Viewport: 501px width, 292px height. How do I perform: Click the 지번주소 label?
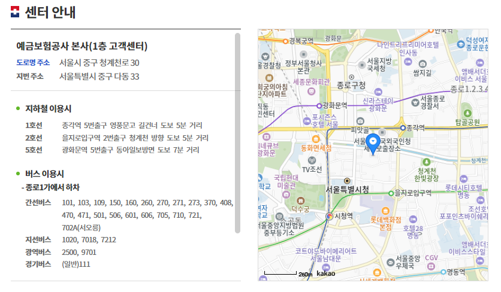(30, 76)
